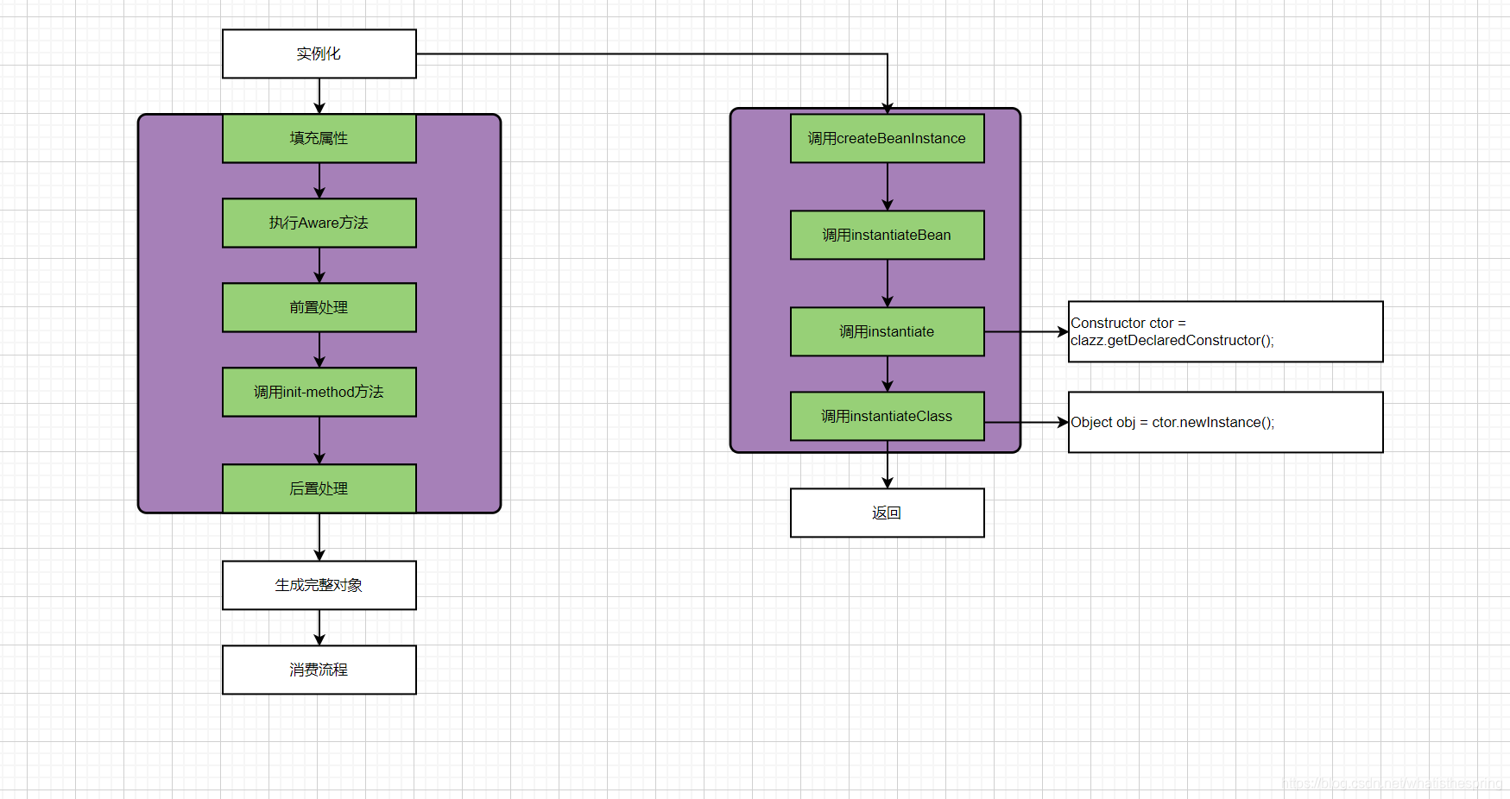Select the 前置处理 node

[319, 307]
